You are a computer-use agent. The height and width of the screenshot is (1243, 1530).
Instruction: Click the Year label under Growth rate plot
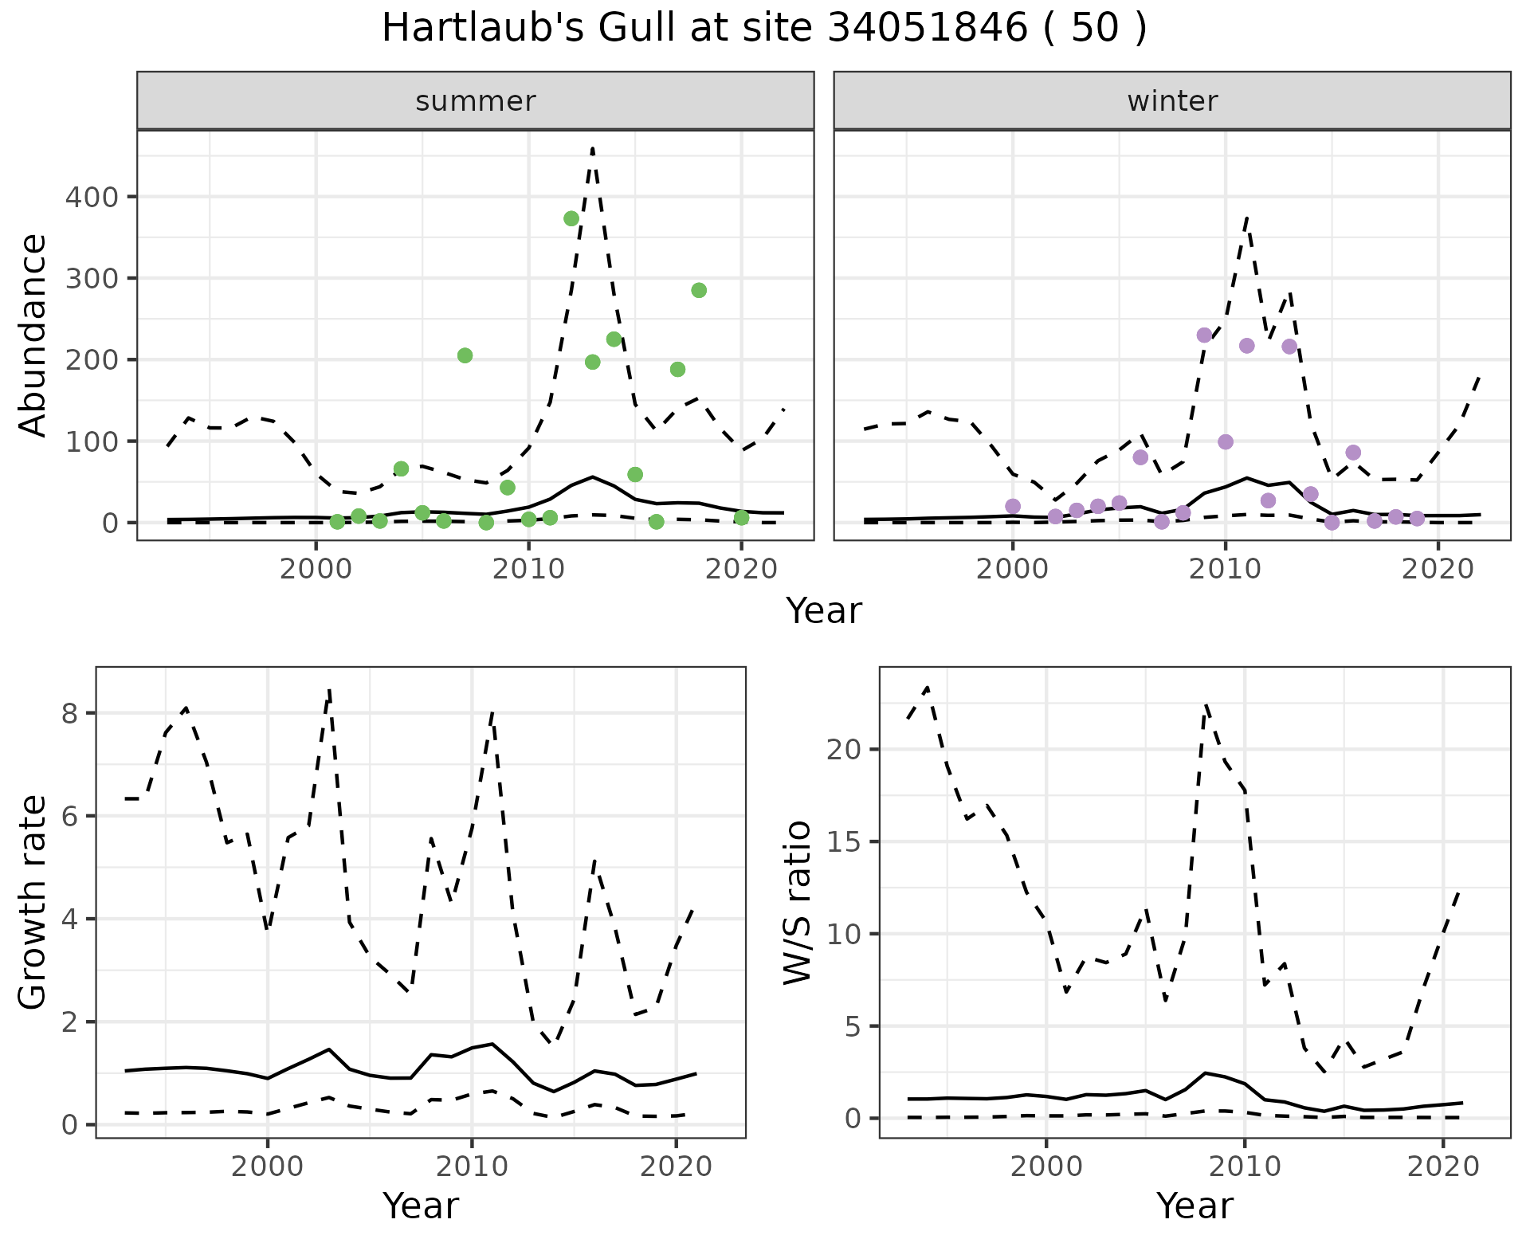pos(421,1206)
